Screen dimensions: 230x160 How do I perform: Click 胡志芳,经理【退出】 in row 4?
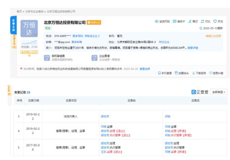[x=113, y=131]
